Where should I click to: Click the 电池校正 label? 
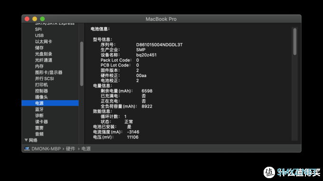(x=110, y=80)
